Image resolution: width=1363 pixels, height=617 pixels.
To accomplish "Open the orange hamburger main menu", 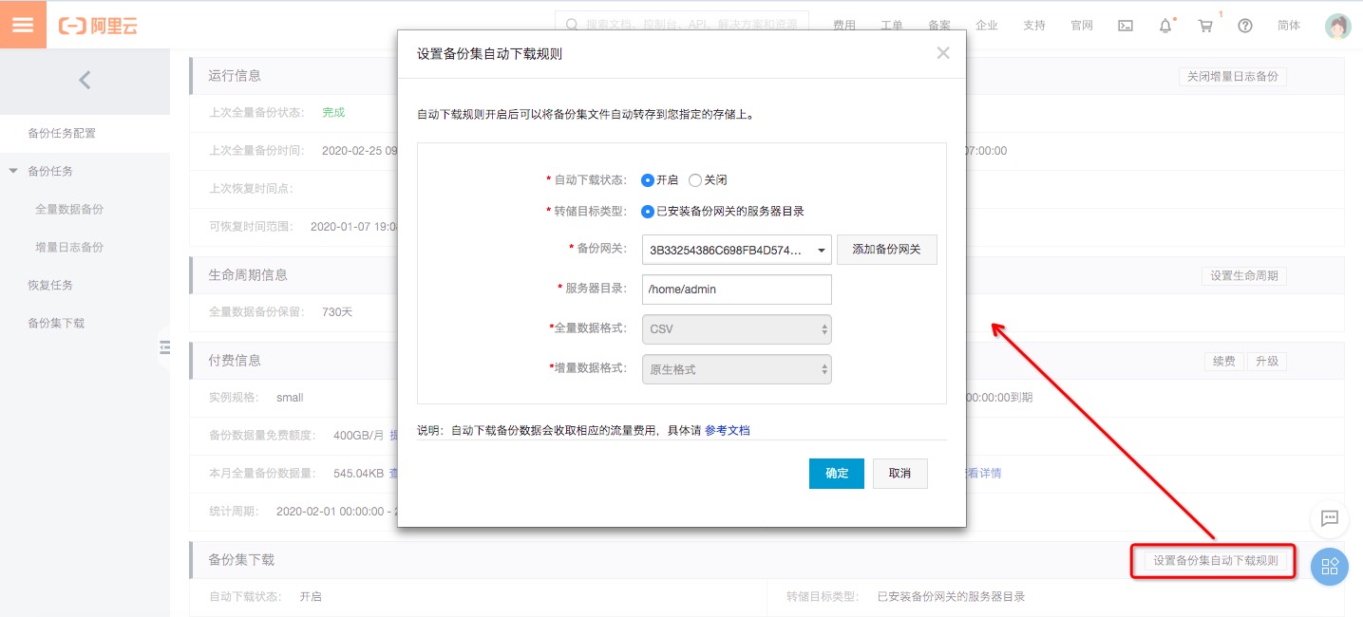I will click(23, 25).
